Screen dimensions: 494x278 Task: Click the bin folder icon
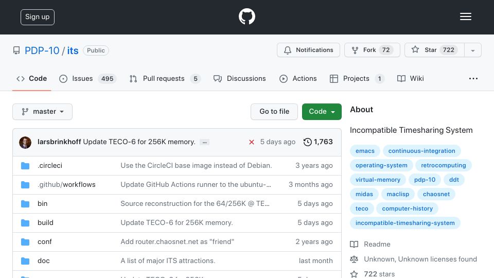tap(25, 204)
